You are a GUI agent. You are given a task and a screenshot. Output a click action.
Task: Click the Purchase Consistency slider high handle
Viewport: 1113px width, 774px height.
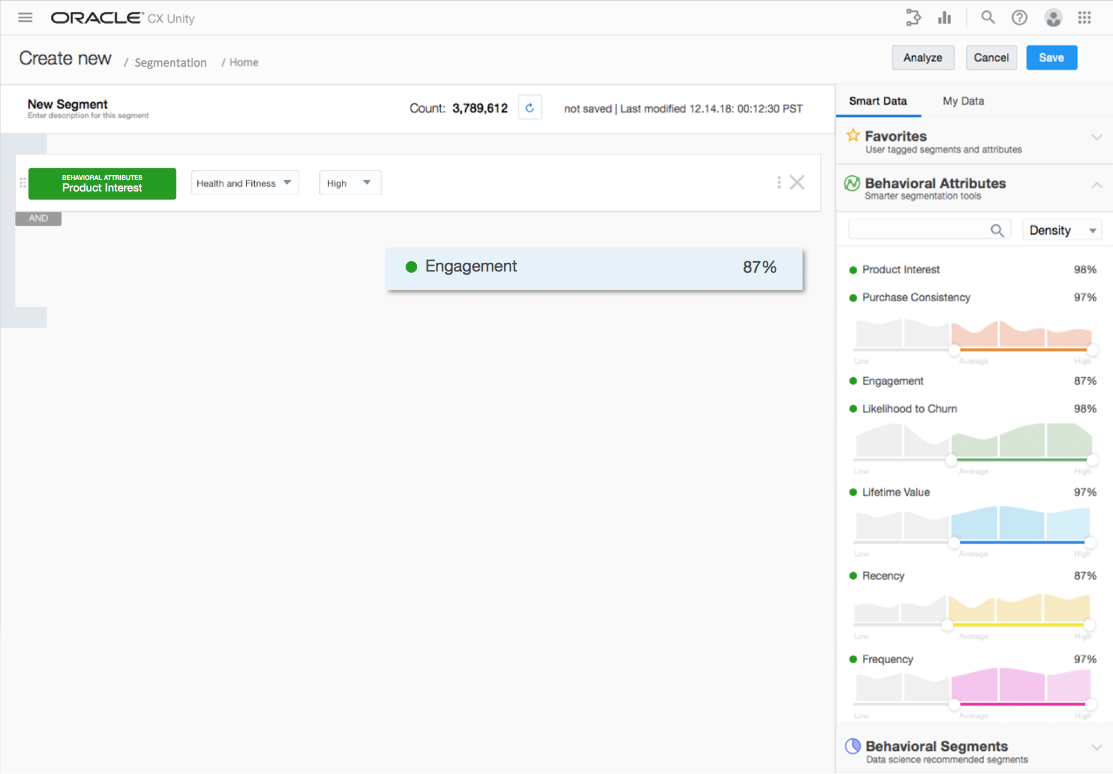pyautogui.click(x=1092, y=350)
